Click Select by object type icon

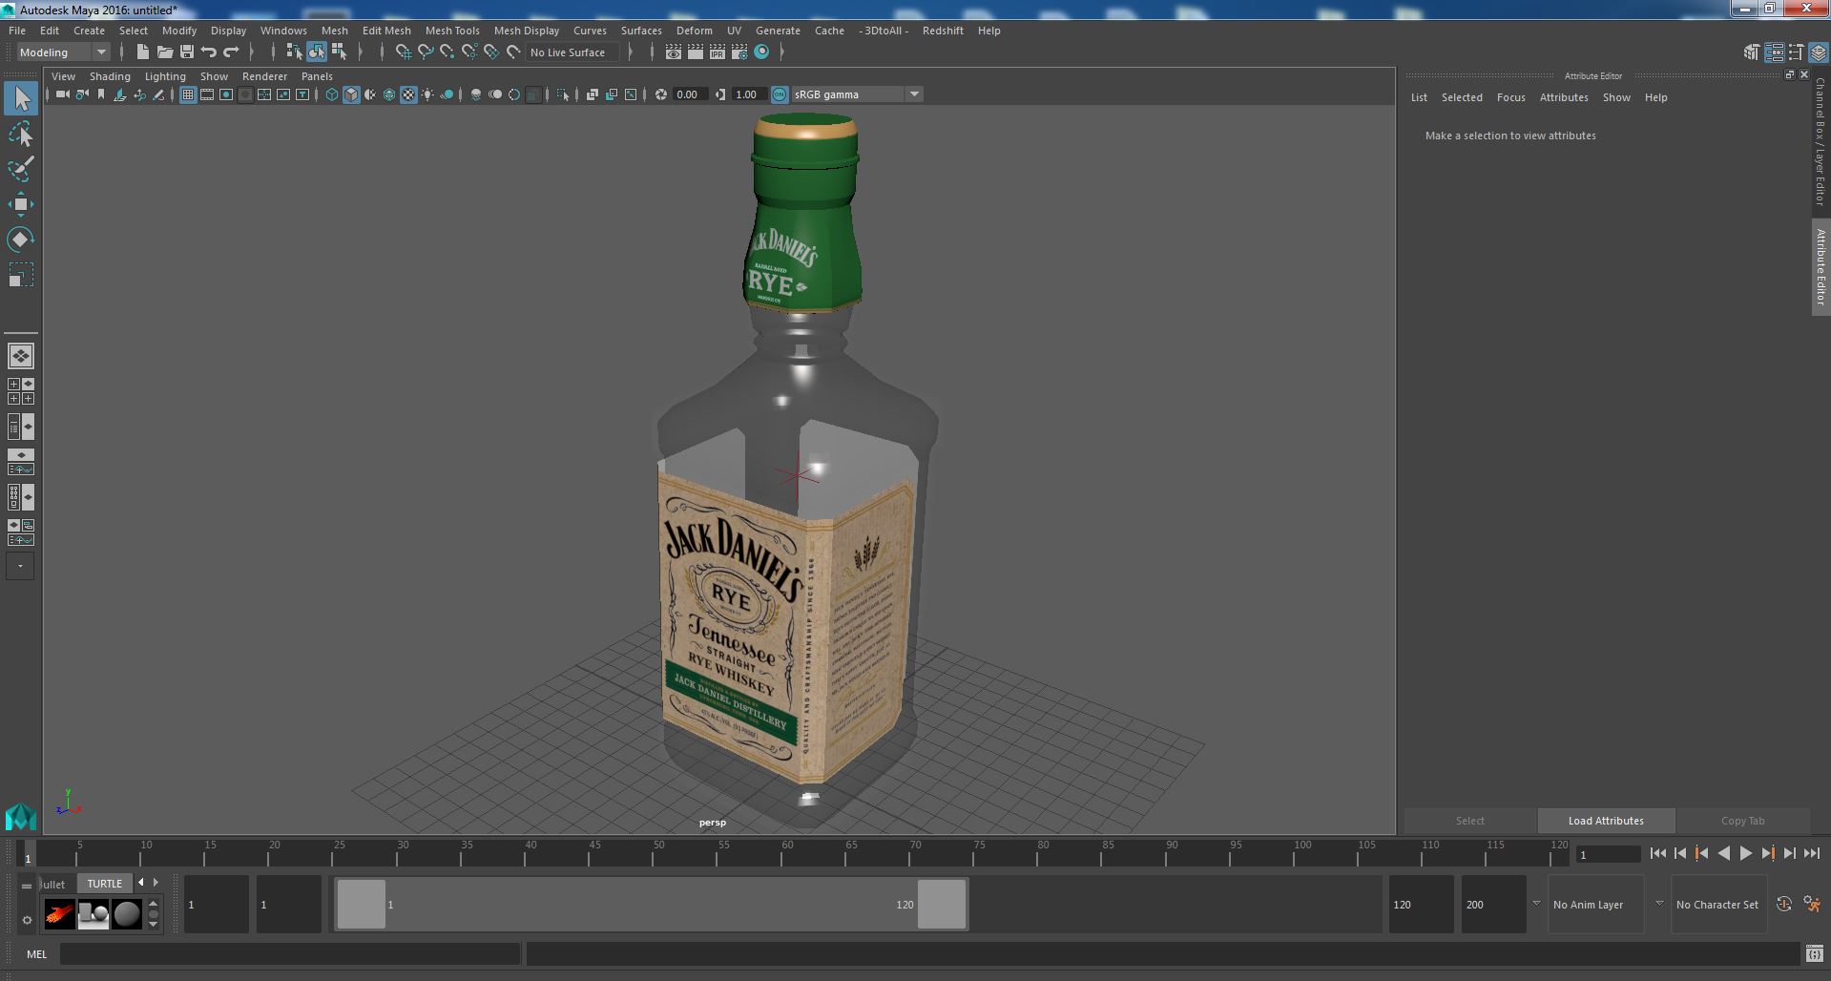click(316, 52)
